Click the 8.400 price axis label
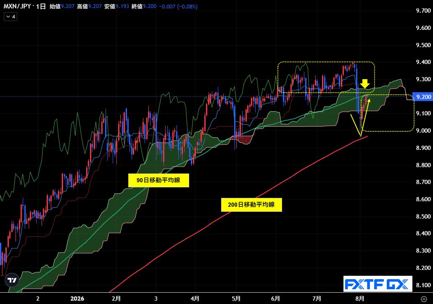 (x=423, y=233)
